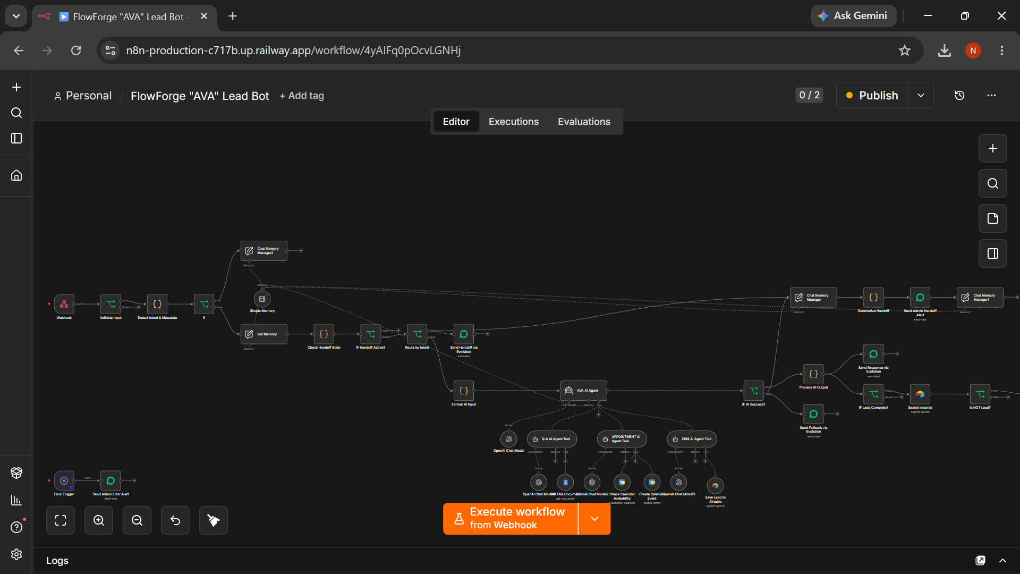1020x574 pixels.
Task: Select the Check Handoff State node
Action: pyautogui.click(x=324, y=334)
